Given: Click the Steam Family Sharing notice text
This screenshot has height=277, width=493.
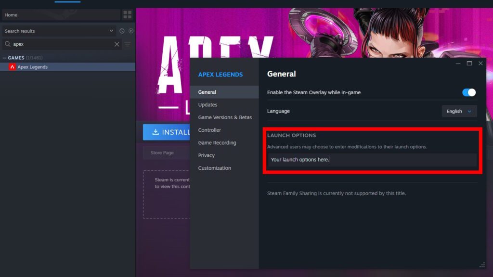Looking at the screenshot, I should click(x=337, y=193).
